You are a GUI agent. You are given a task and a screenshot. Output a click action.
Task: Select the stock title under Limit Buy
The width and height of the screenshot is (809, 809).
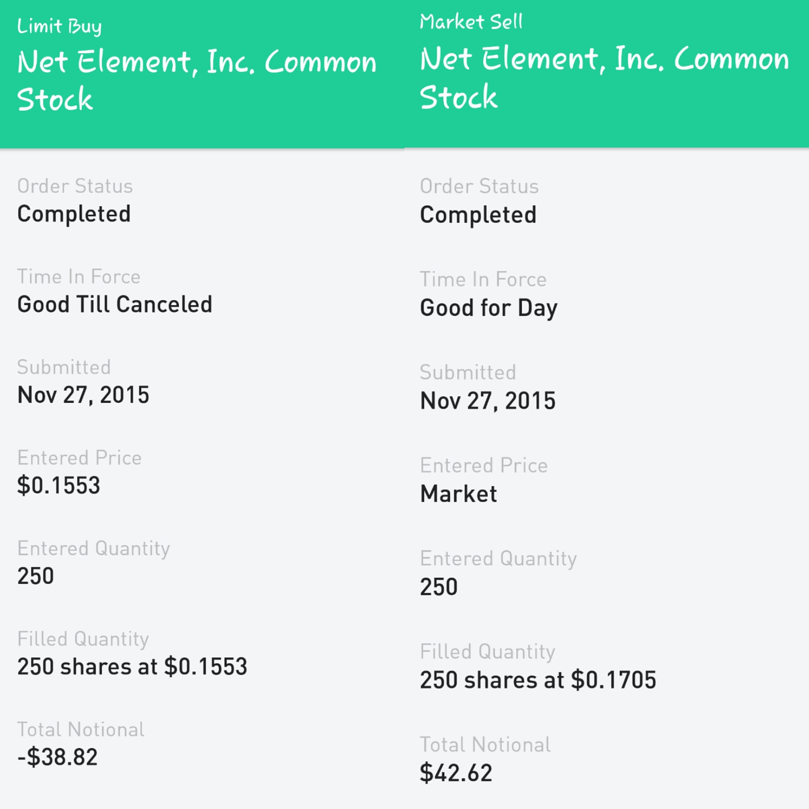(x=197, y=80)
